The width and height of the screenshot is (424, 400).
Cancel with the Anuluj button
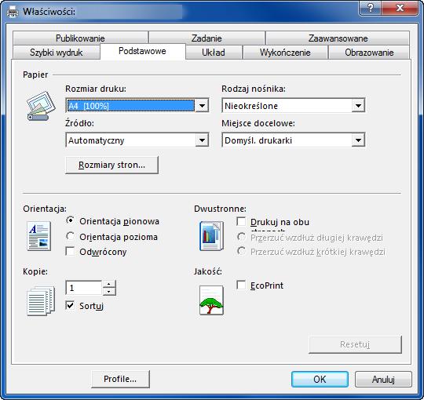(383, 379)
